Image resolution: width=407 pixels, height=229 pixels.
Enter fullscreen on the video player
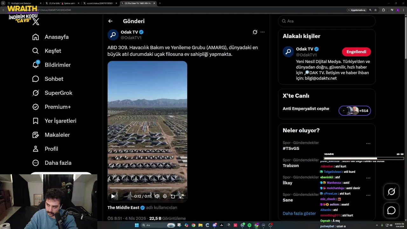click(x=182, y=196)
